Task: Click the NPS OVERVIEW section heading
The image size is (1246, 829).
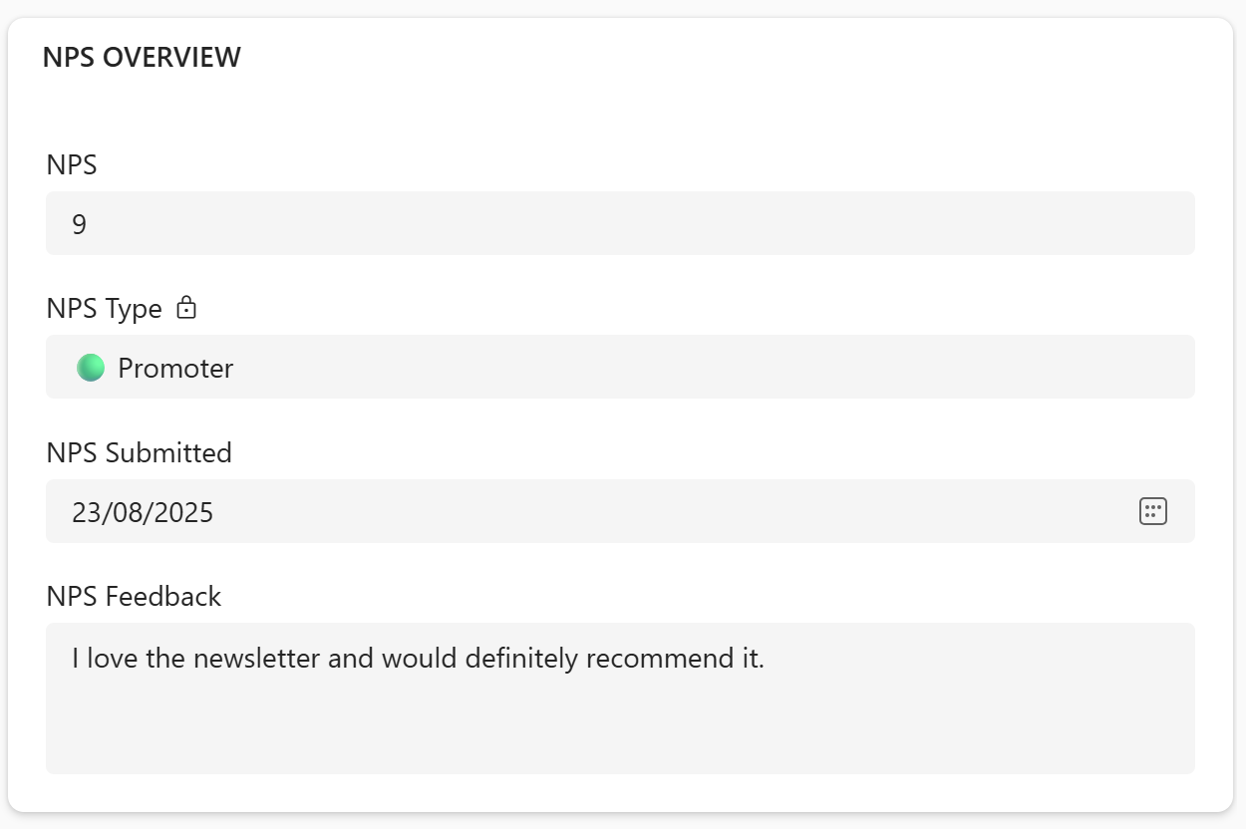Action: (x=142, y=57)
